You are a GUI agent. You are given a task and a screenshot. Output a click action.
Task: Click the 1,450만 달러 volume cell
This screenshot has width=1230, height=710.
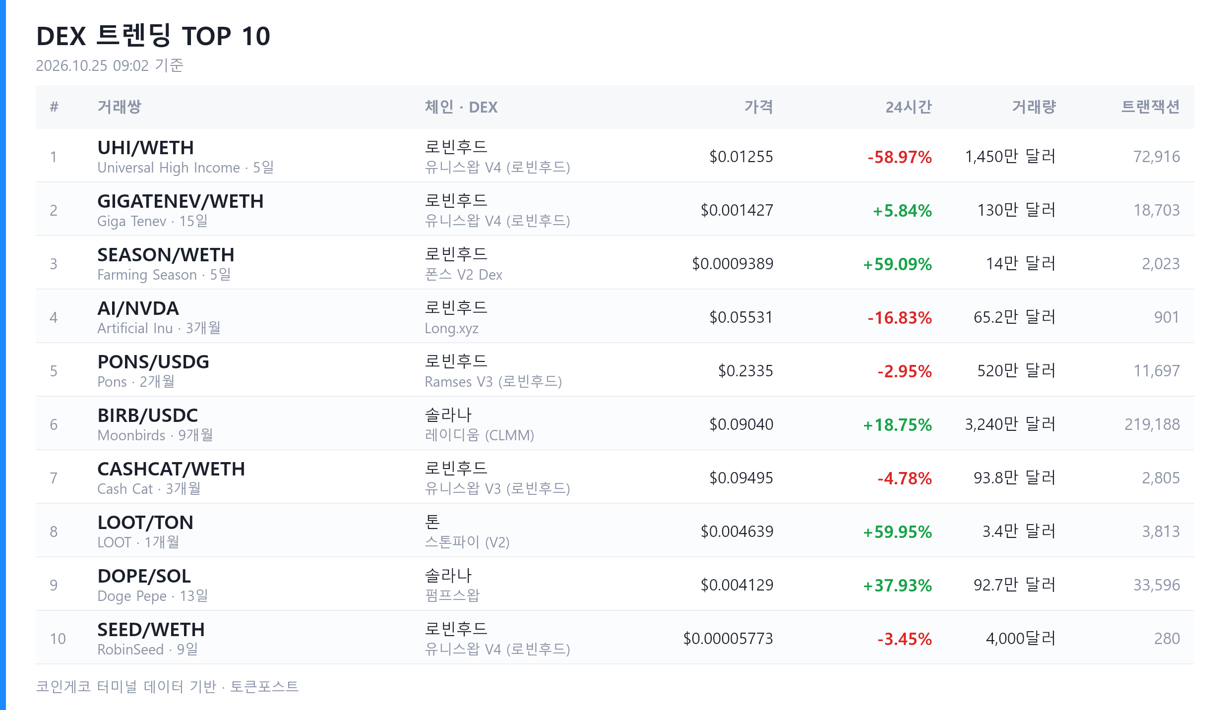[1010, 157]
